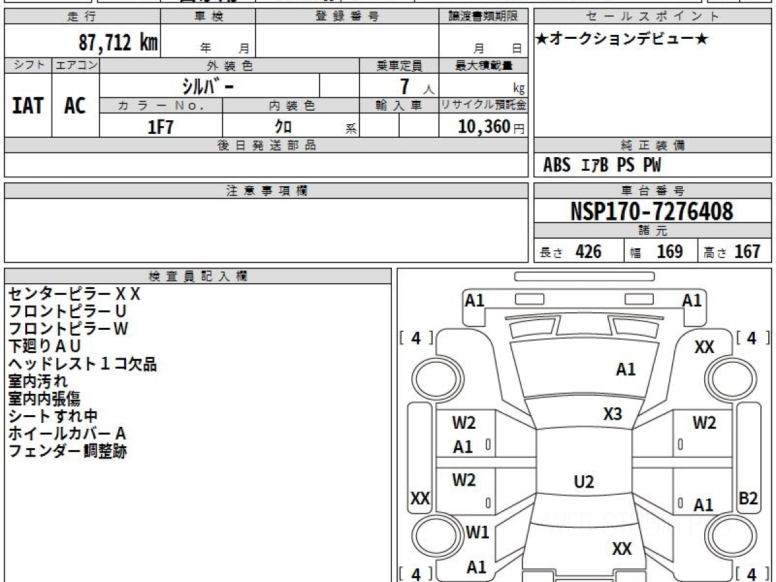Click the W1 mark on car diagram
The width and height of the screenshot is (776, 582).
click(477, 533)
